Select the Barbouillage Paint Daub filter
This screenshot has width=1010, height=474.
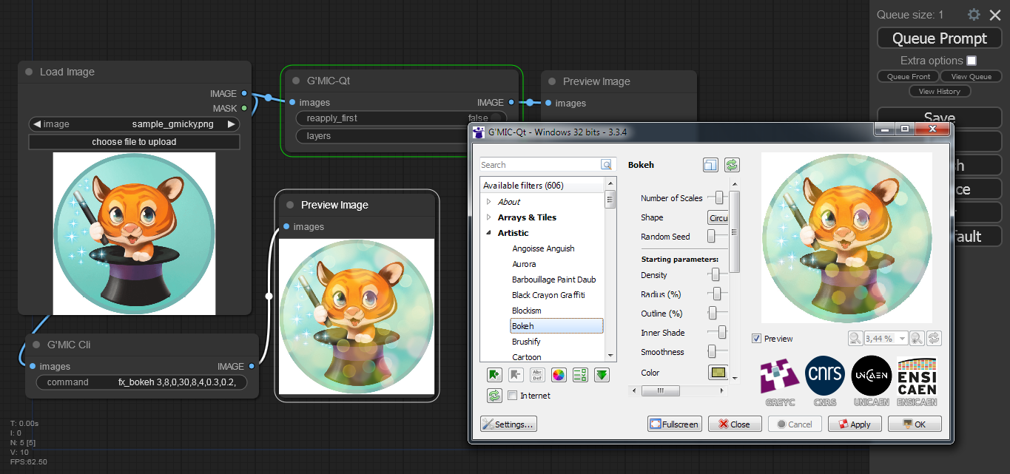[x=553, y=280]
